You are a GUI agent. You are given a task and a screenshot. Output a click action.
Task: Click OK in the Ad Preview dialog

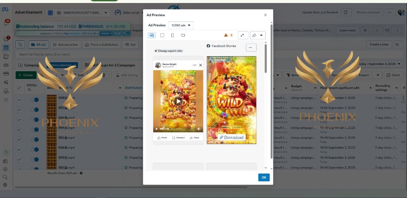pyautogui.click(x=264, y=178)
